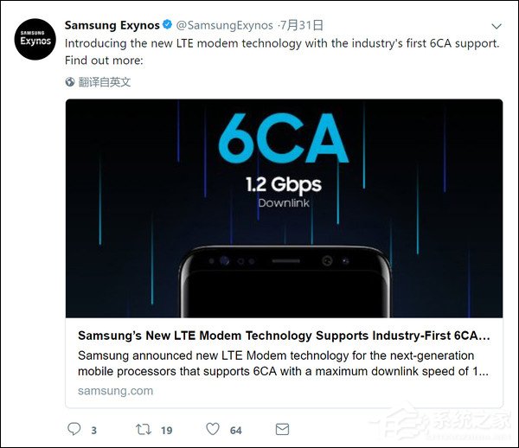Like the tweet with the heart icon
The image size is (519, 448).
click(x=213, y=429)
